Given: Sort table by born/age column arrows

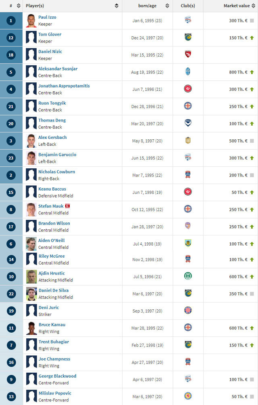Looking at the screenshot, I should pos(167,6).
